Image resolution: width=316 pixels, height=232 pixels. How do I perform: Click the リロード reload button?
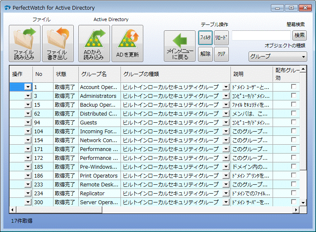(x=221, y=38)
